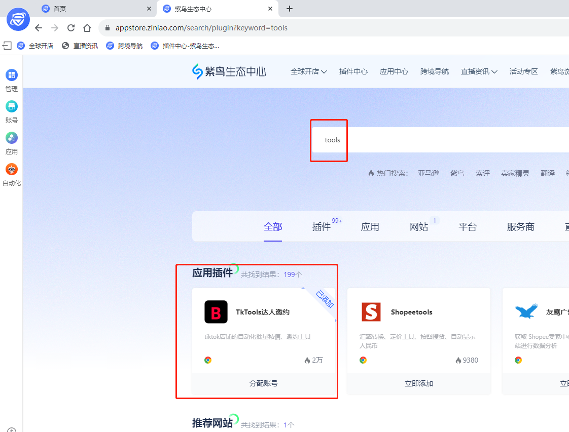The height and width of the screenshot is (432, 569).
Task: Select the 网站 results tab
Action: click(419, 227)
